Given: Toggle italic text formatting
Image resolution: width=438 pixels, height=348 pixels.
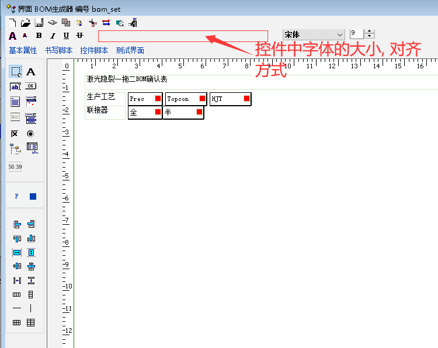Looking at the screenshot, I should (x=53, y=36).
